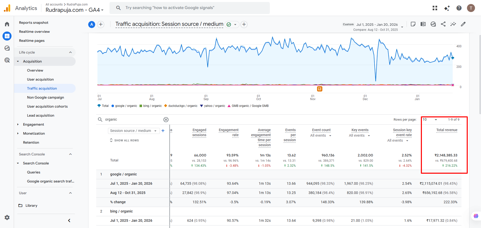The width and height of the screenshot is (481, 228).
Task: Open Non Google campaign report
Action: (45, 97)
